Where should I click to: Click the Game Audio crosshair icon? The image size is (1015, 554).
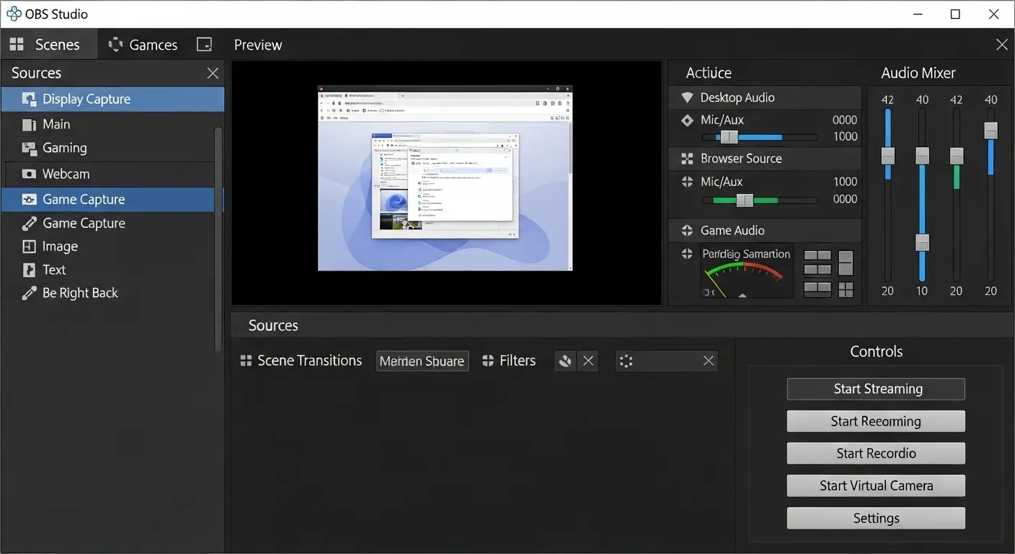pyautogui.click(x=687, y=231)
